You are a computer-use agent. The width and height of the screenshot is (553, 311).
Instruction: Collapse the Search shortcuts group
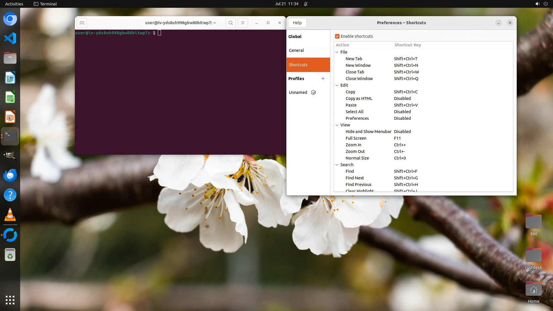pos(337,165)
